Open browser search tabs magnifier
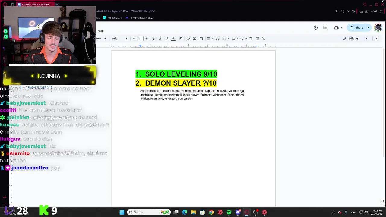Screen dimensions: 386x217 click(x=365, y=5)
